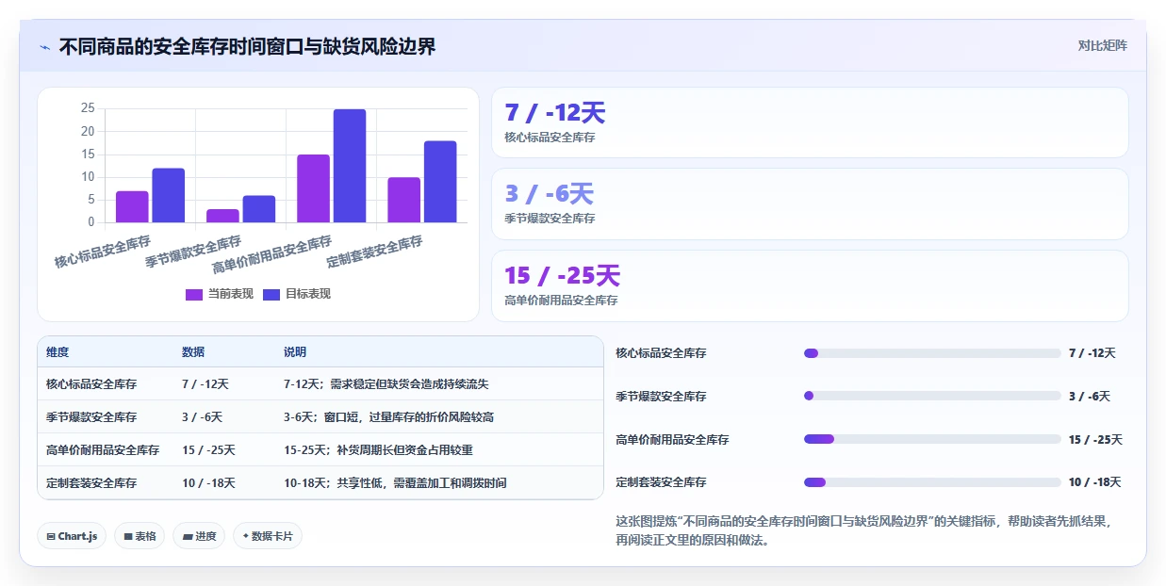Toggle the 当前表现 legend swatch
The height and width of the screenshot is (586, 1166).
[x=193, y=294]
